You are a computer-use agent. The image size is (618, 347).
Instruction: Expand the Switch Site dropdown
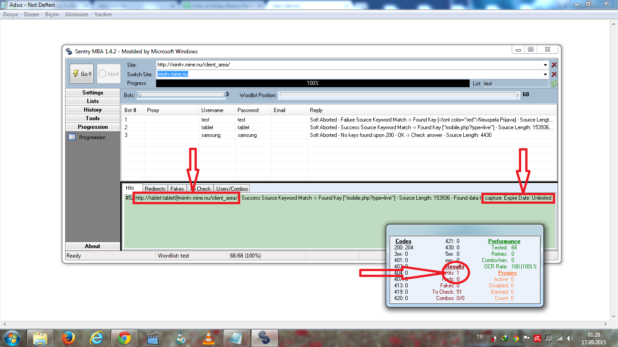point(546,74)
